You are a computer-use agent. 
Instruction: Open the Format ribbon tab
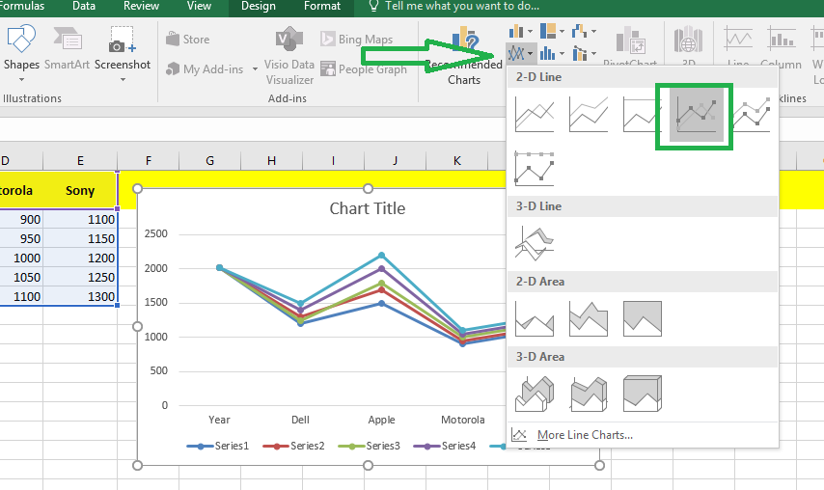click(x=321, y=7)
